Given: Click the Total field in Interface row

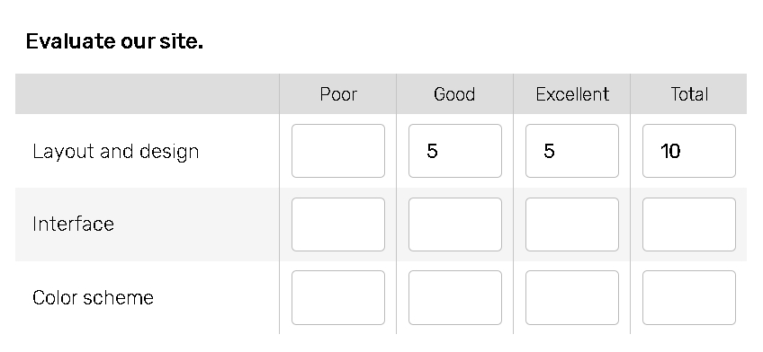Looking at the screenshot, I should pos(689,224).
